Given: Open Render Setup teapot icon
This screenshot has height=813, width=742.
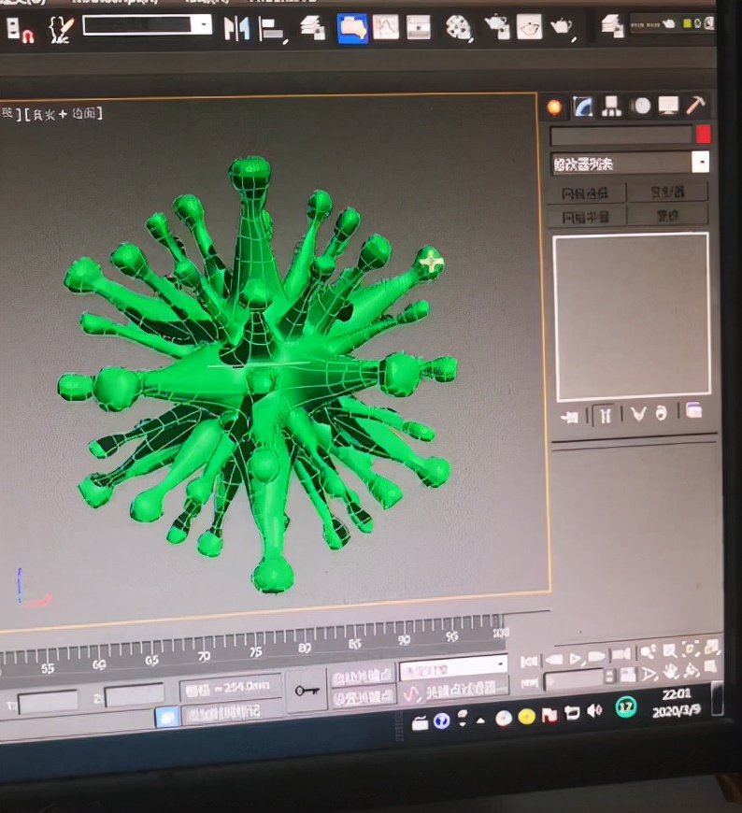Looking at the screenshot, I should [x=497, y=28].
